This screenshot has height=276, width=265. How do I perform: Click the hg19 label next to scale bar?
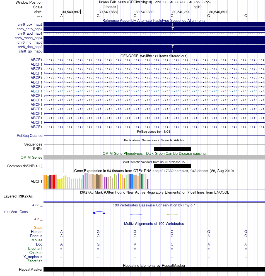pyautogui.click(x=197, y=7)
